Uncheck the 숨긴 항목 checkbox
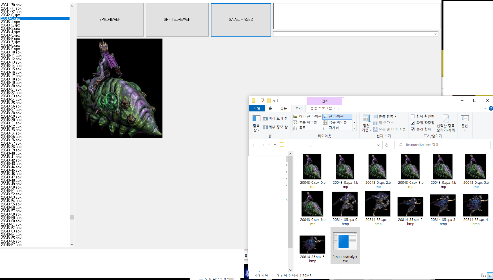 point(413,129)
